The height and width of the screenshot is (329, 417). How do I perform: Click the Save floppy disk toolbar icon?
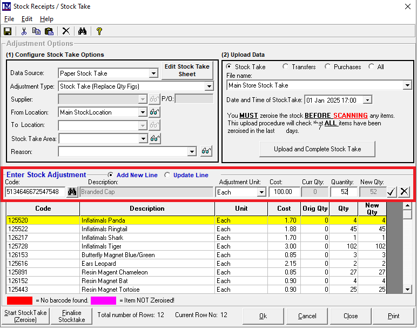click(8, 31)
